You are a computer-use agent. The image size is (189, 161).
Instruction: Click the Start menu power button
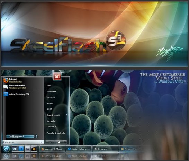click(x=50, y=142)
